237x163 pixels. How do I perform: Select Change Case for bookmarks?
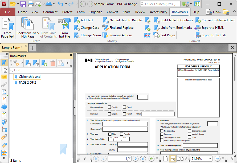click(87, 28)
